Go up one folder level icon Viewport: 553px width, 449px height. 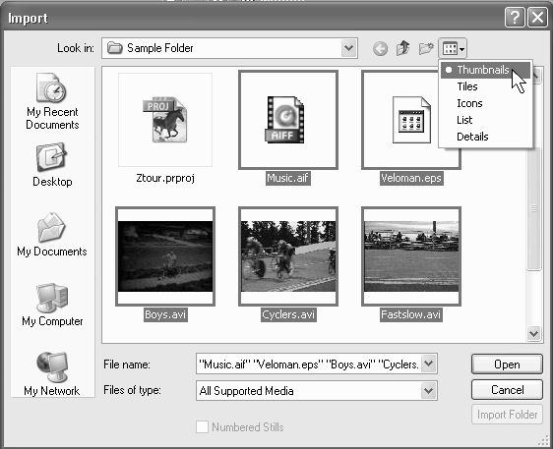click(x=402, y=48)
